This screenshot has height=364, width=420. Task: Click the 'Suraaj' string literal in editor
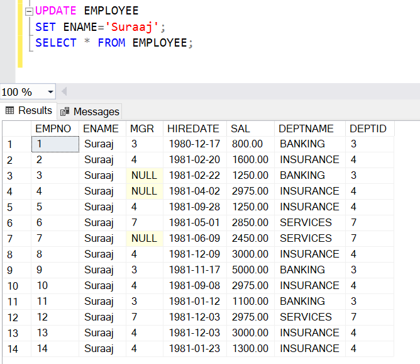click(132, 27)
